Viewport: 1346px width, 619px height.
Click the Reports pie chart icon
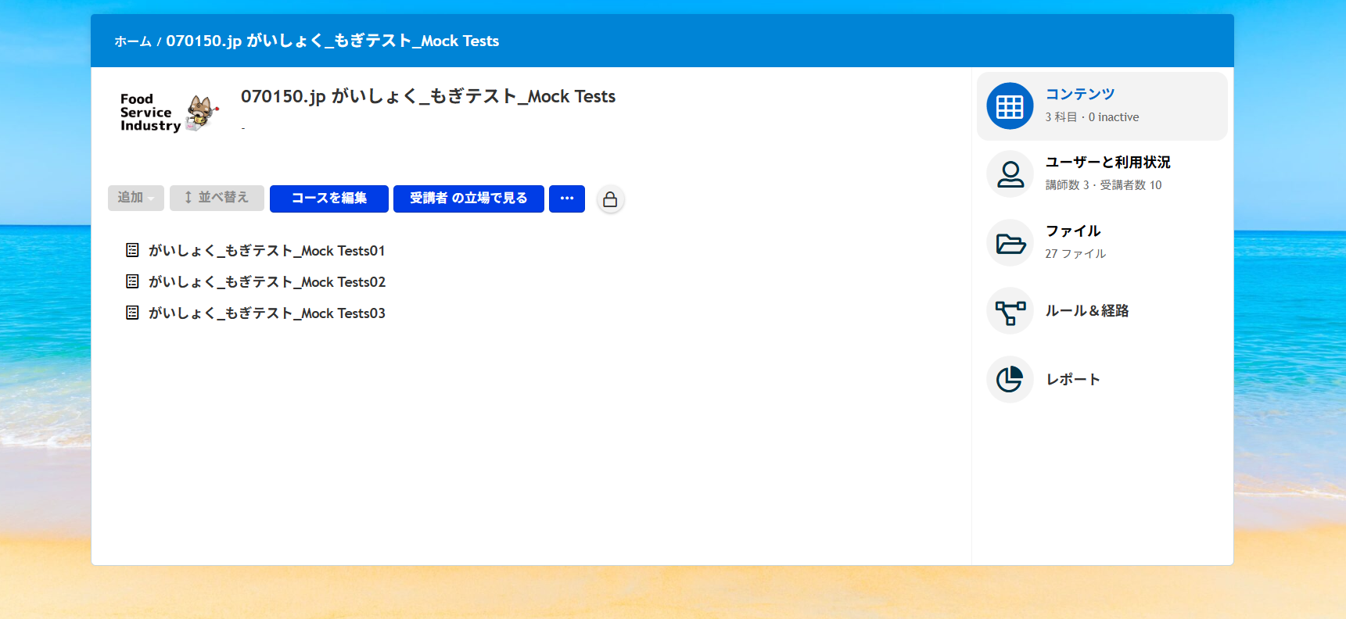tap(1010, 380)
